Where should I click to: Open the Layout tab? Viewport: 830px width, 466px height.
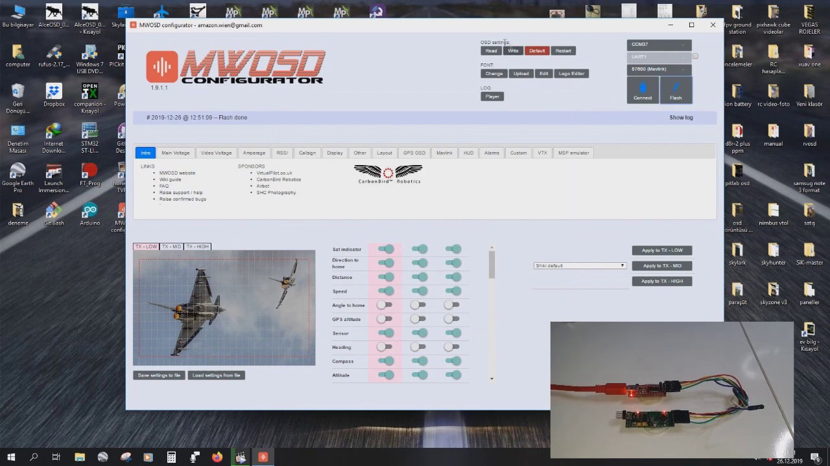pos(385,153)
